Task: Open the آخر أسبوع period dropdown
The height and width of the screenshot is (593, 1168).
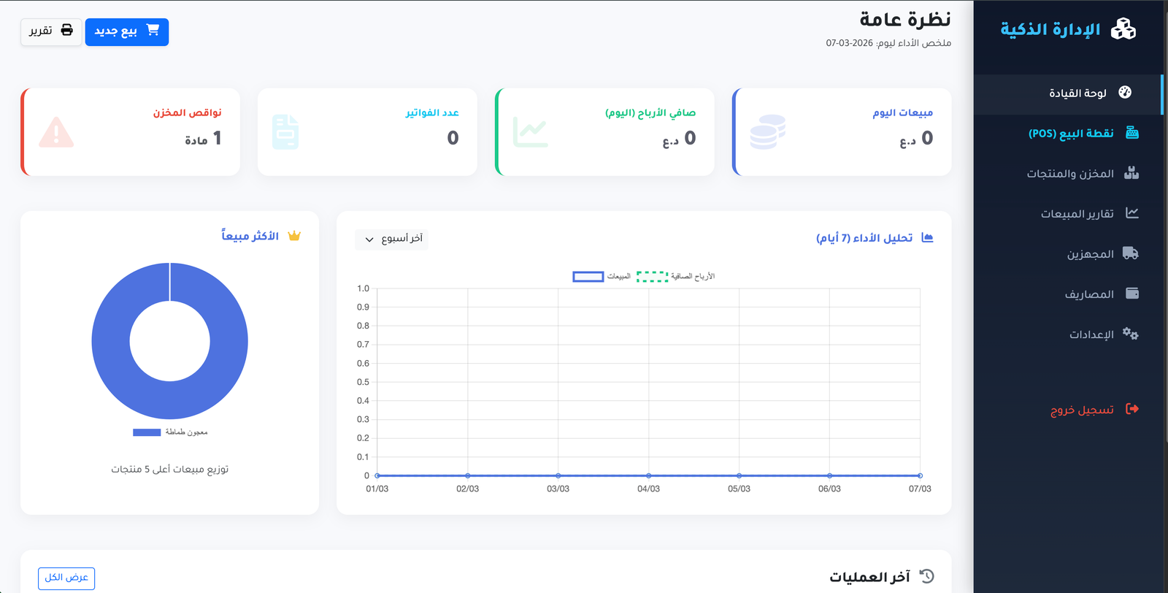Action: tap(392, 239)
